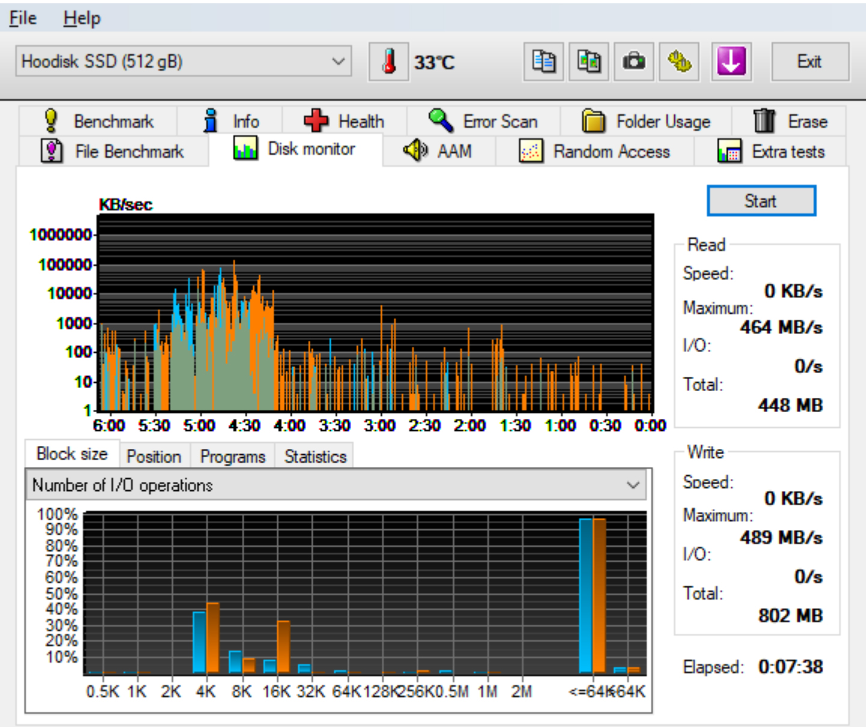Click the KB/sec graph axis label
Image resolution: width=866 pixels, height=727 pixels.
(x=126, y=204)
